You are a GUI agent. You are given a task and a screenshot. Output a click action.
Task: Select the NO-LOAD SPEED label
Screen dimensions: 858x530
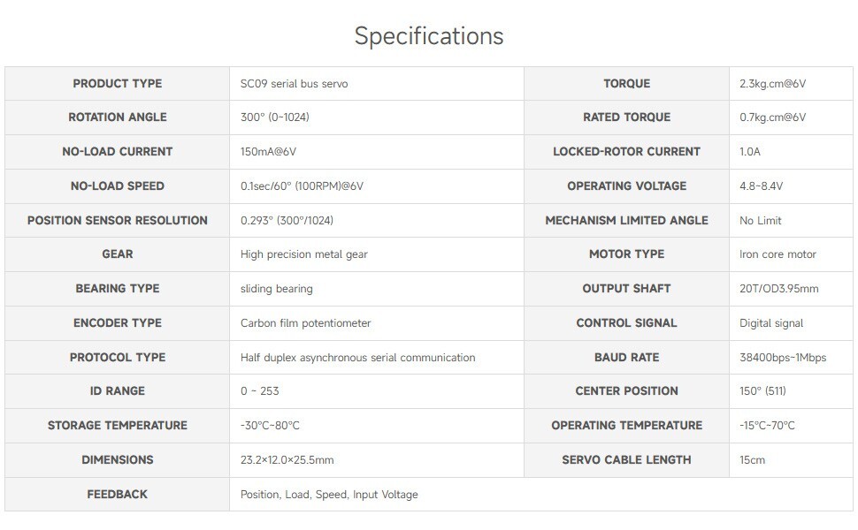tap(117, 185)
